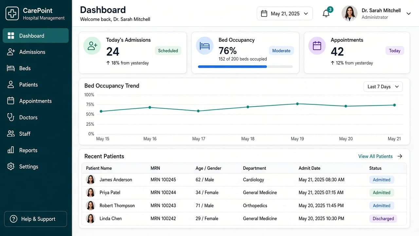Click the Cardiology department cell

253,180
